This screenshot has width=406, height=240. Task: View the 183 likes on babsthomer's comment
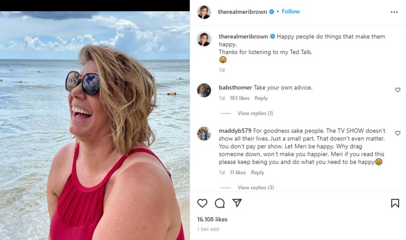tap(239, 98)
